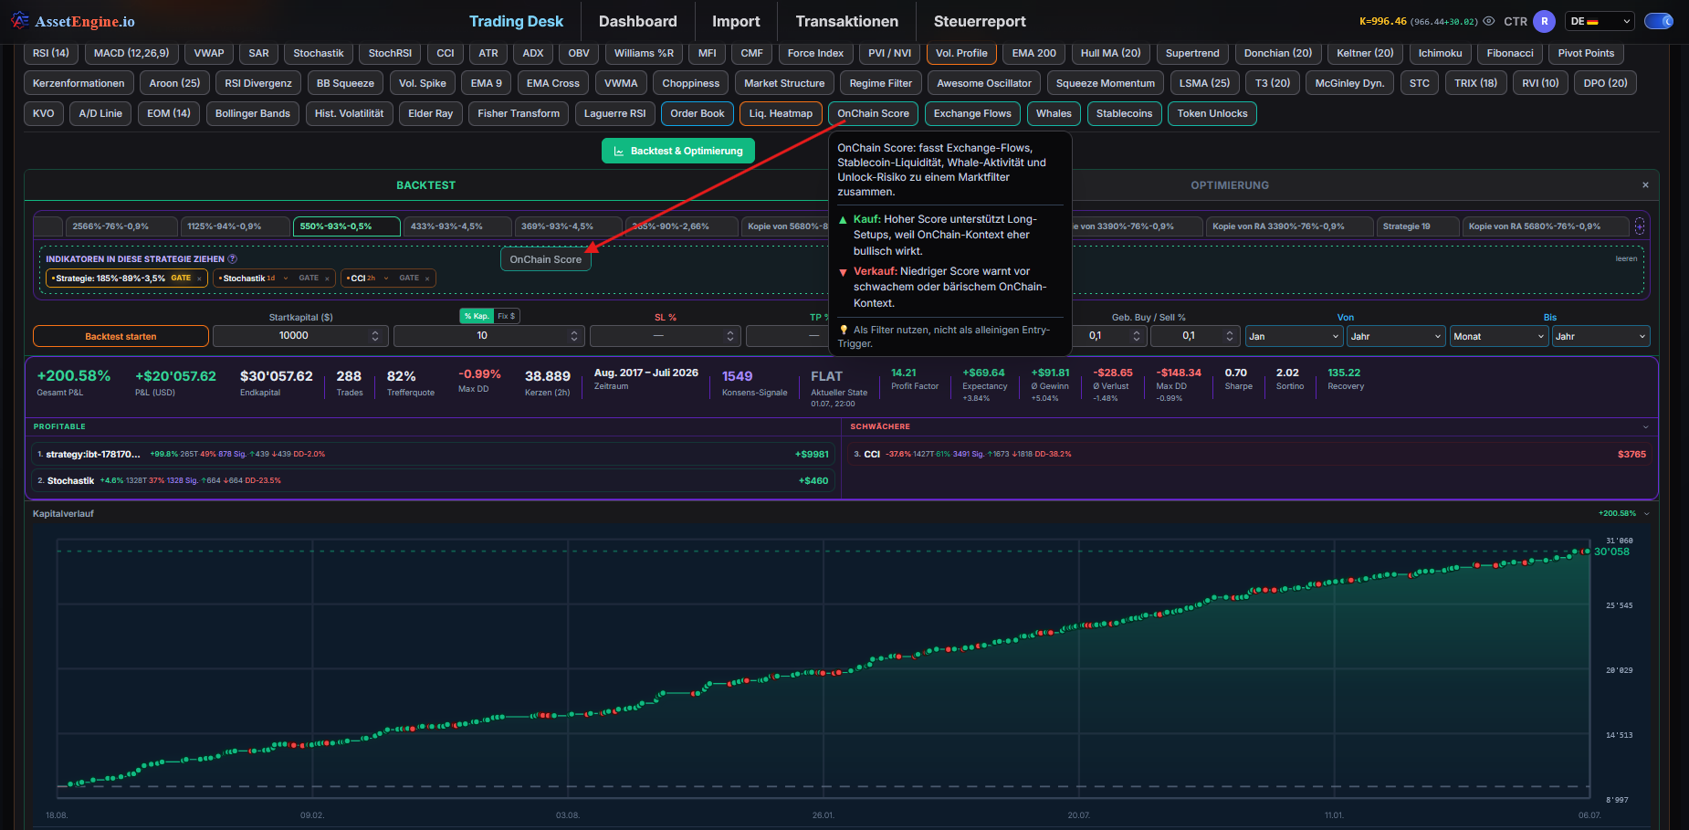This screenshot has height=830, width=1689.
Task: Open the Steuerreport page
Action: pyautogui.click(x=980, y=21)
